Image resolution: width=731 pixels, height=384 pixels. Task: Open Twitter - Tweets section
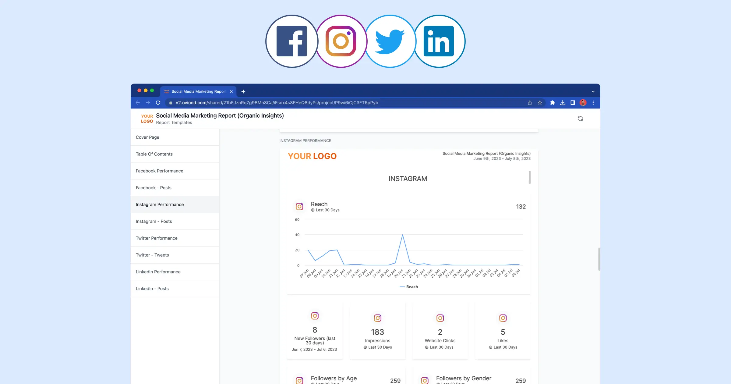click(175, 255)
